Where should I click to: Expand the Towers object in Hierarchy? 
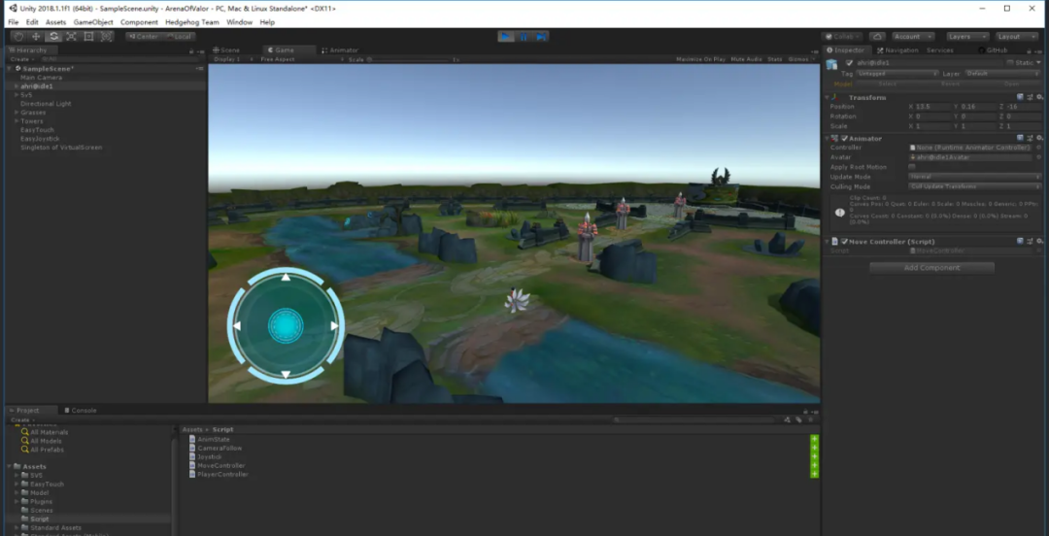point(17,121)
